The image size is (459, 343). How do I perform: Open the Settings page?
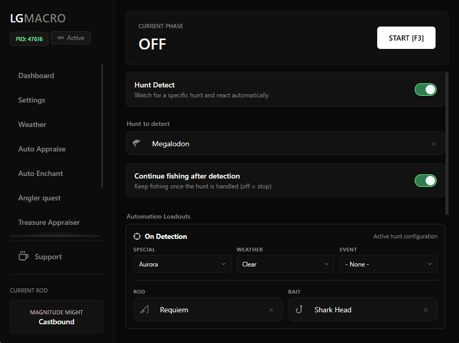pos(32,100)
